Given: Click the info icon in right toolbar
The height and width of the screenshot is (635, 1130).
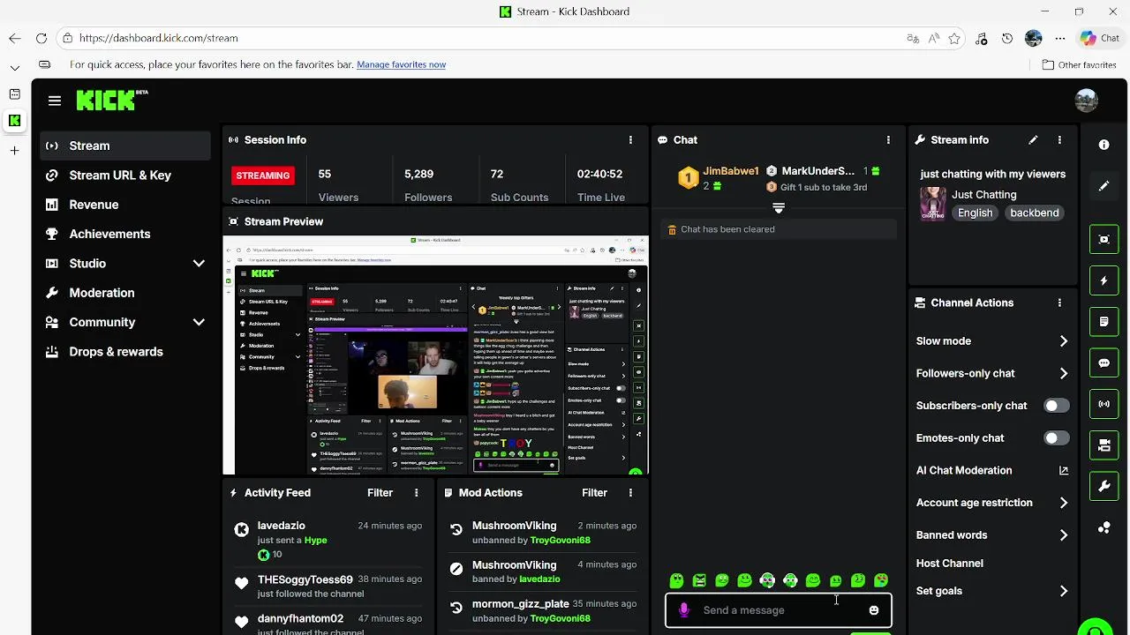Looking at the screenshot, I should pos(1104,145).
